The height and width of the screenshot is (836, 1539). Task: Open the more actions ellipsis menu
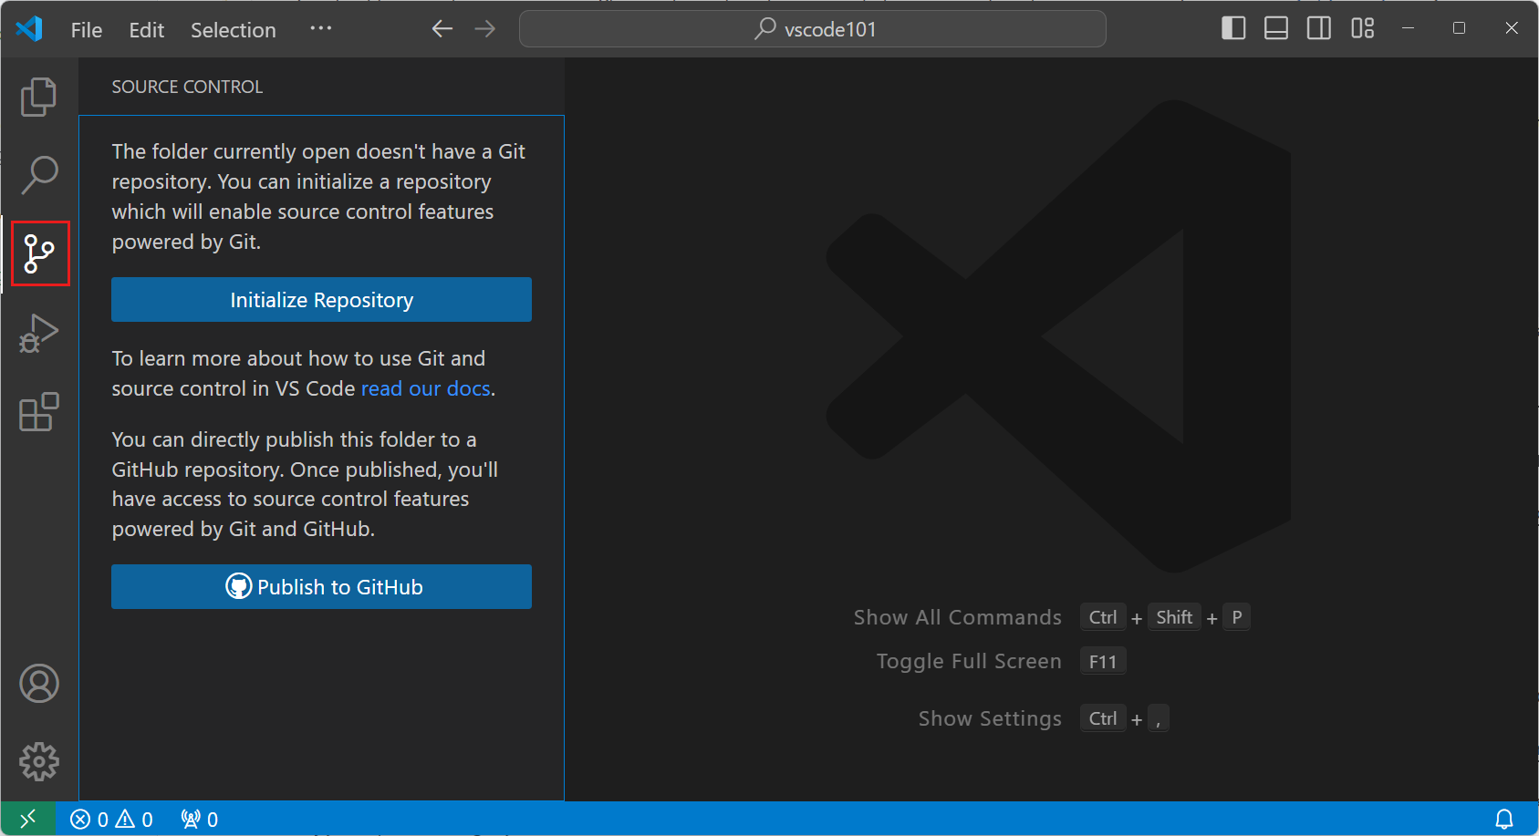click(x=320, y=28)
